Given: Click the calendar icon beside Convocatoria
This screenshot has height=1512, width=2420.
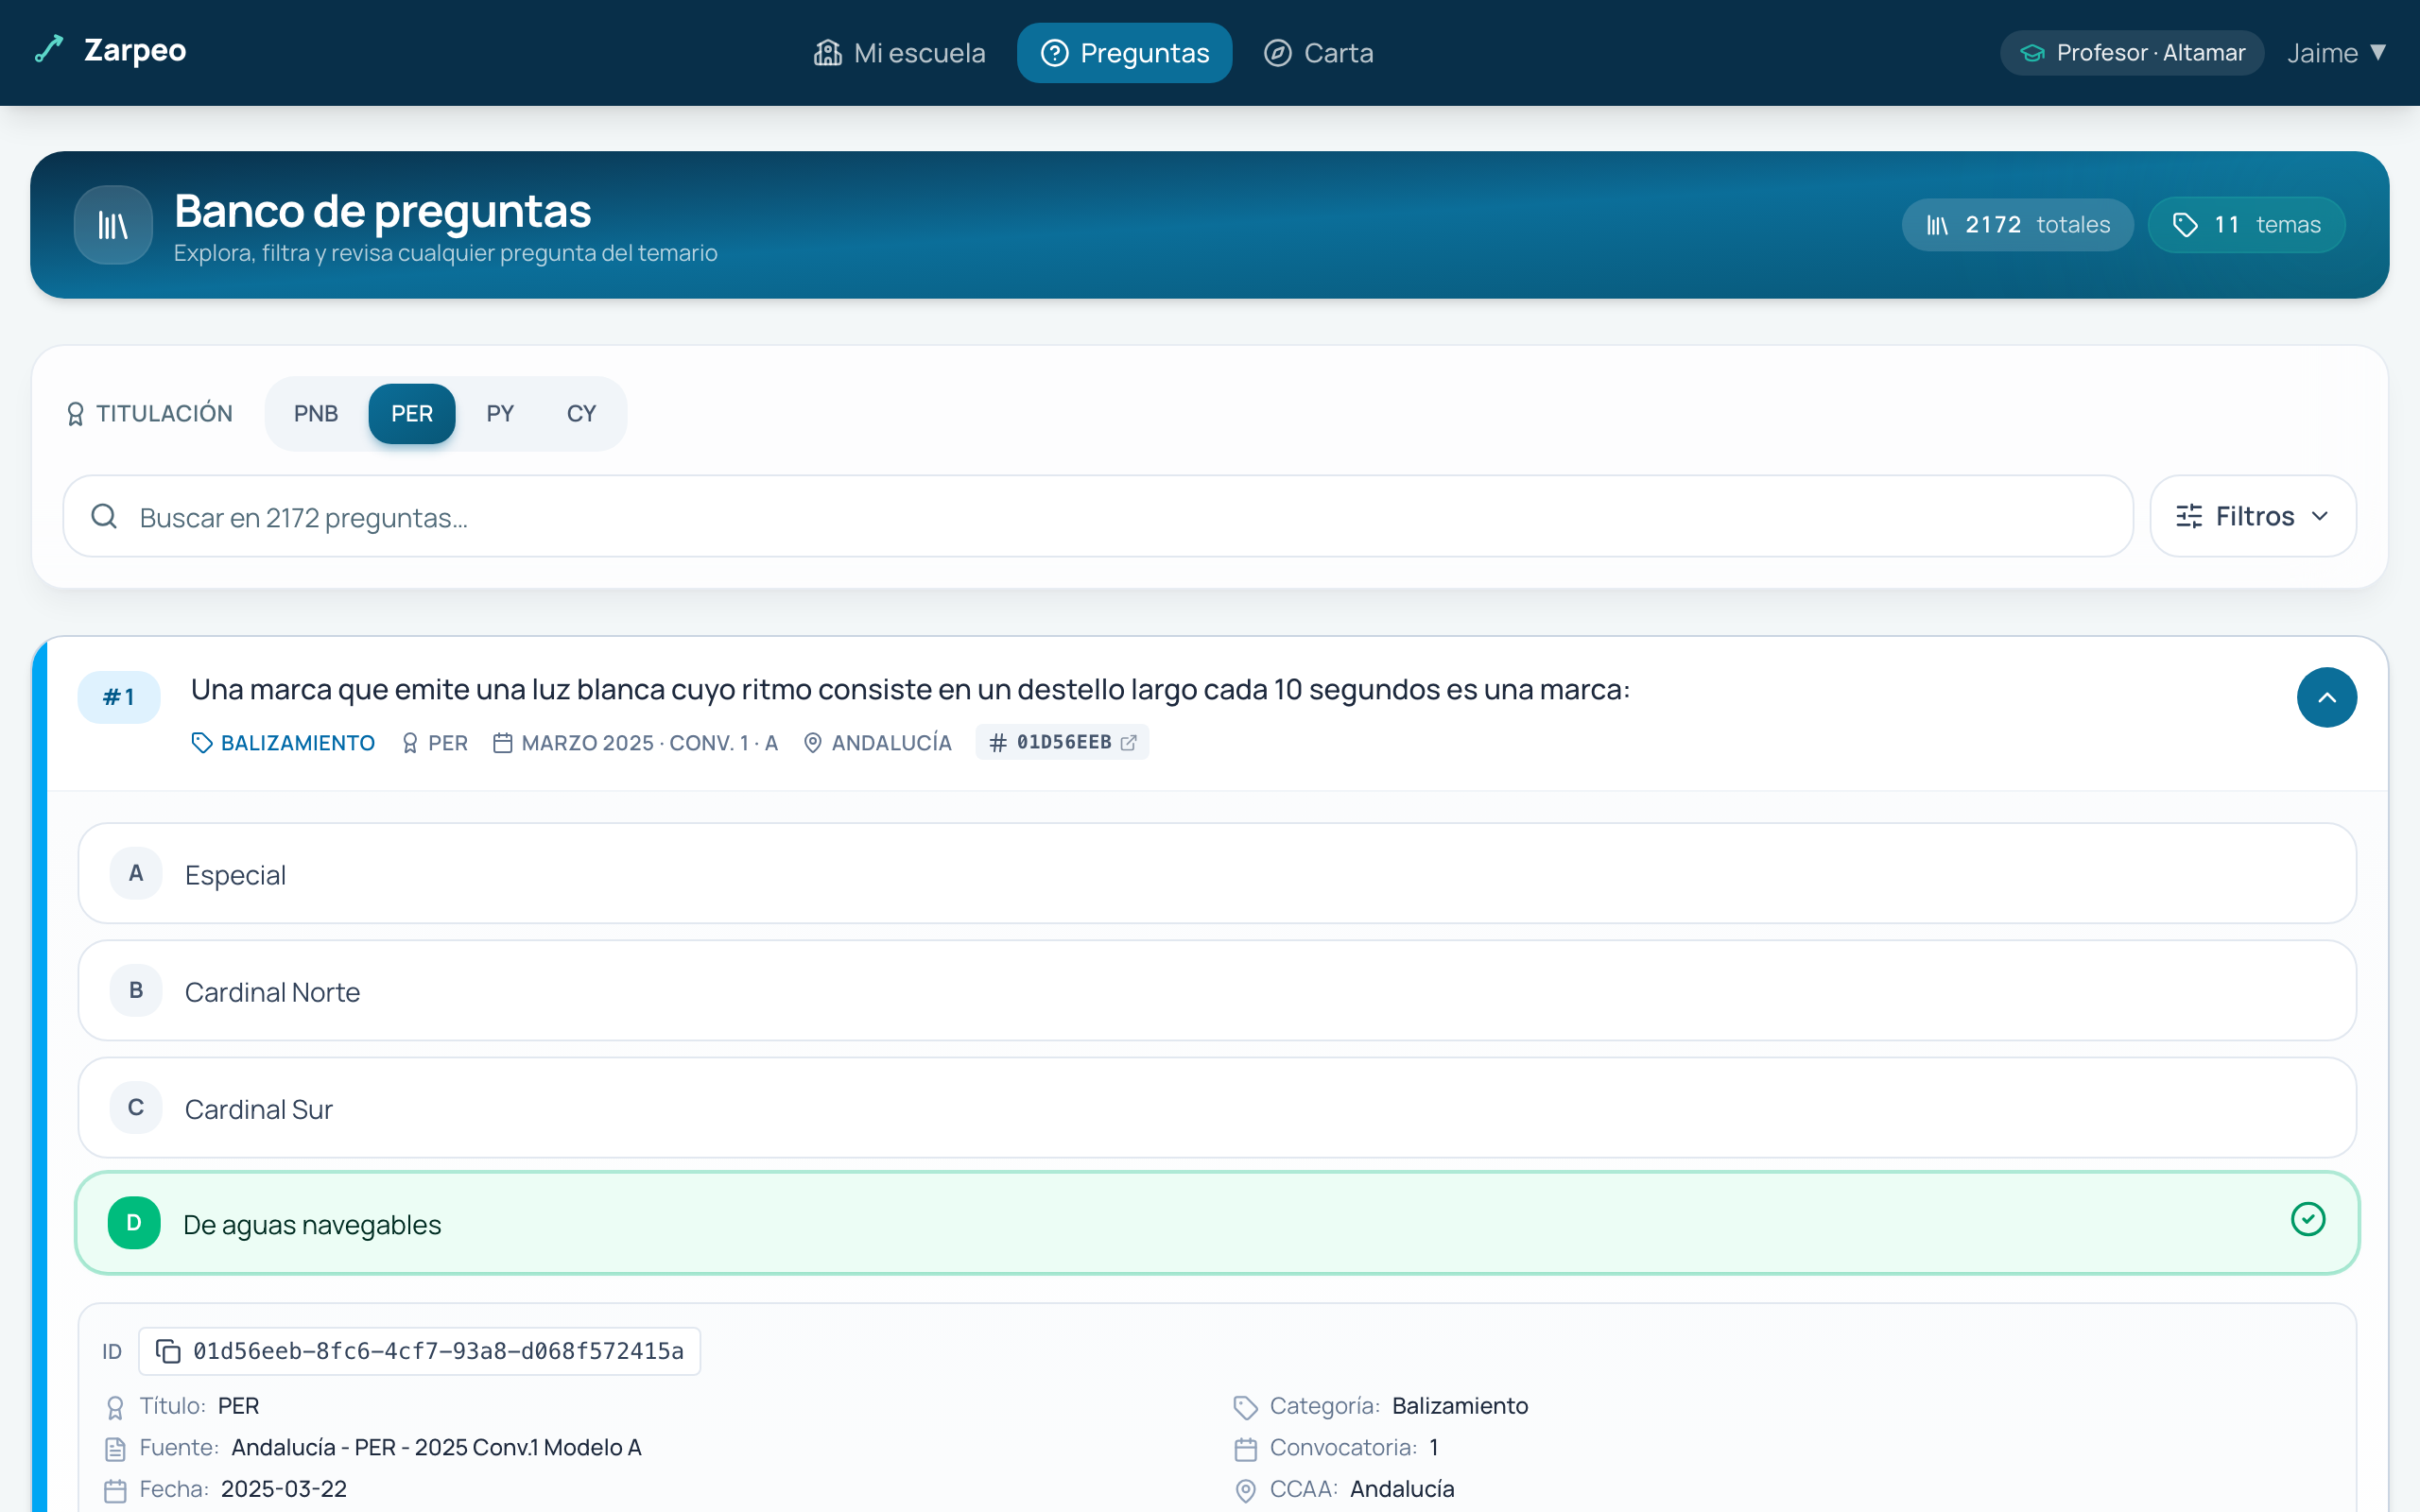Looking at the screenshot, I should [x=1245, y=1449].
